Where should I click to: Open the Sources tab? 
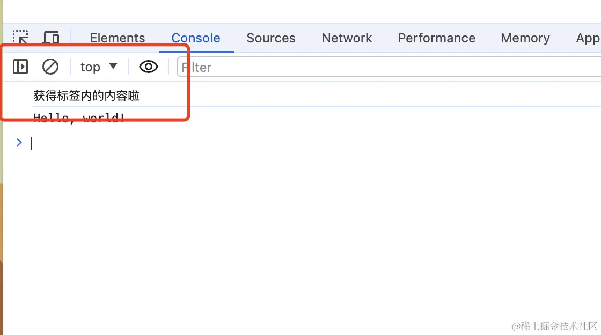[x=271, y=38]
